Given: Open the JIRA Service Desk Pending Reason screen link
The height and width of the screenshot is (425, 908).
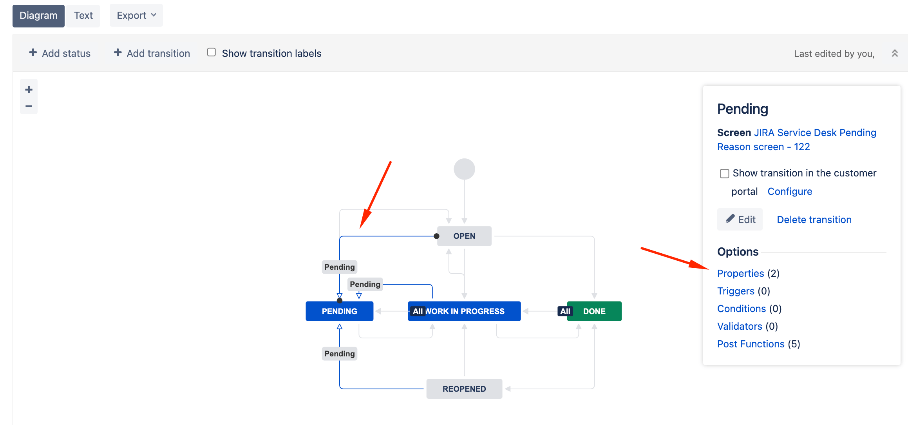Looking at the screenshot, I should point(815,133).
